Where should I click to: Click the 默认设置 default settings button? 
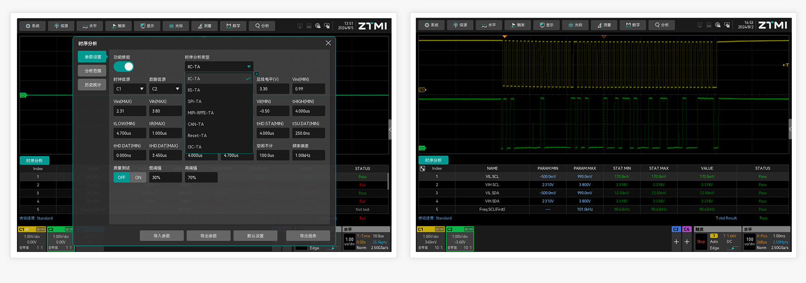(255, 236)
